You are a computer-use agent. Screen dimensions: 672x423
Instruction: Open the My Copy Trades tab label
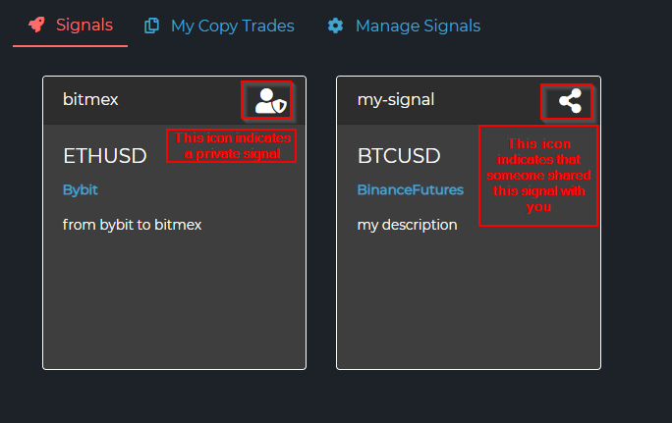233,26
